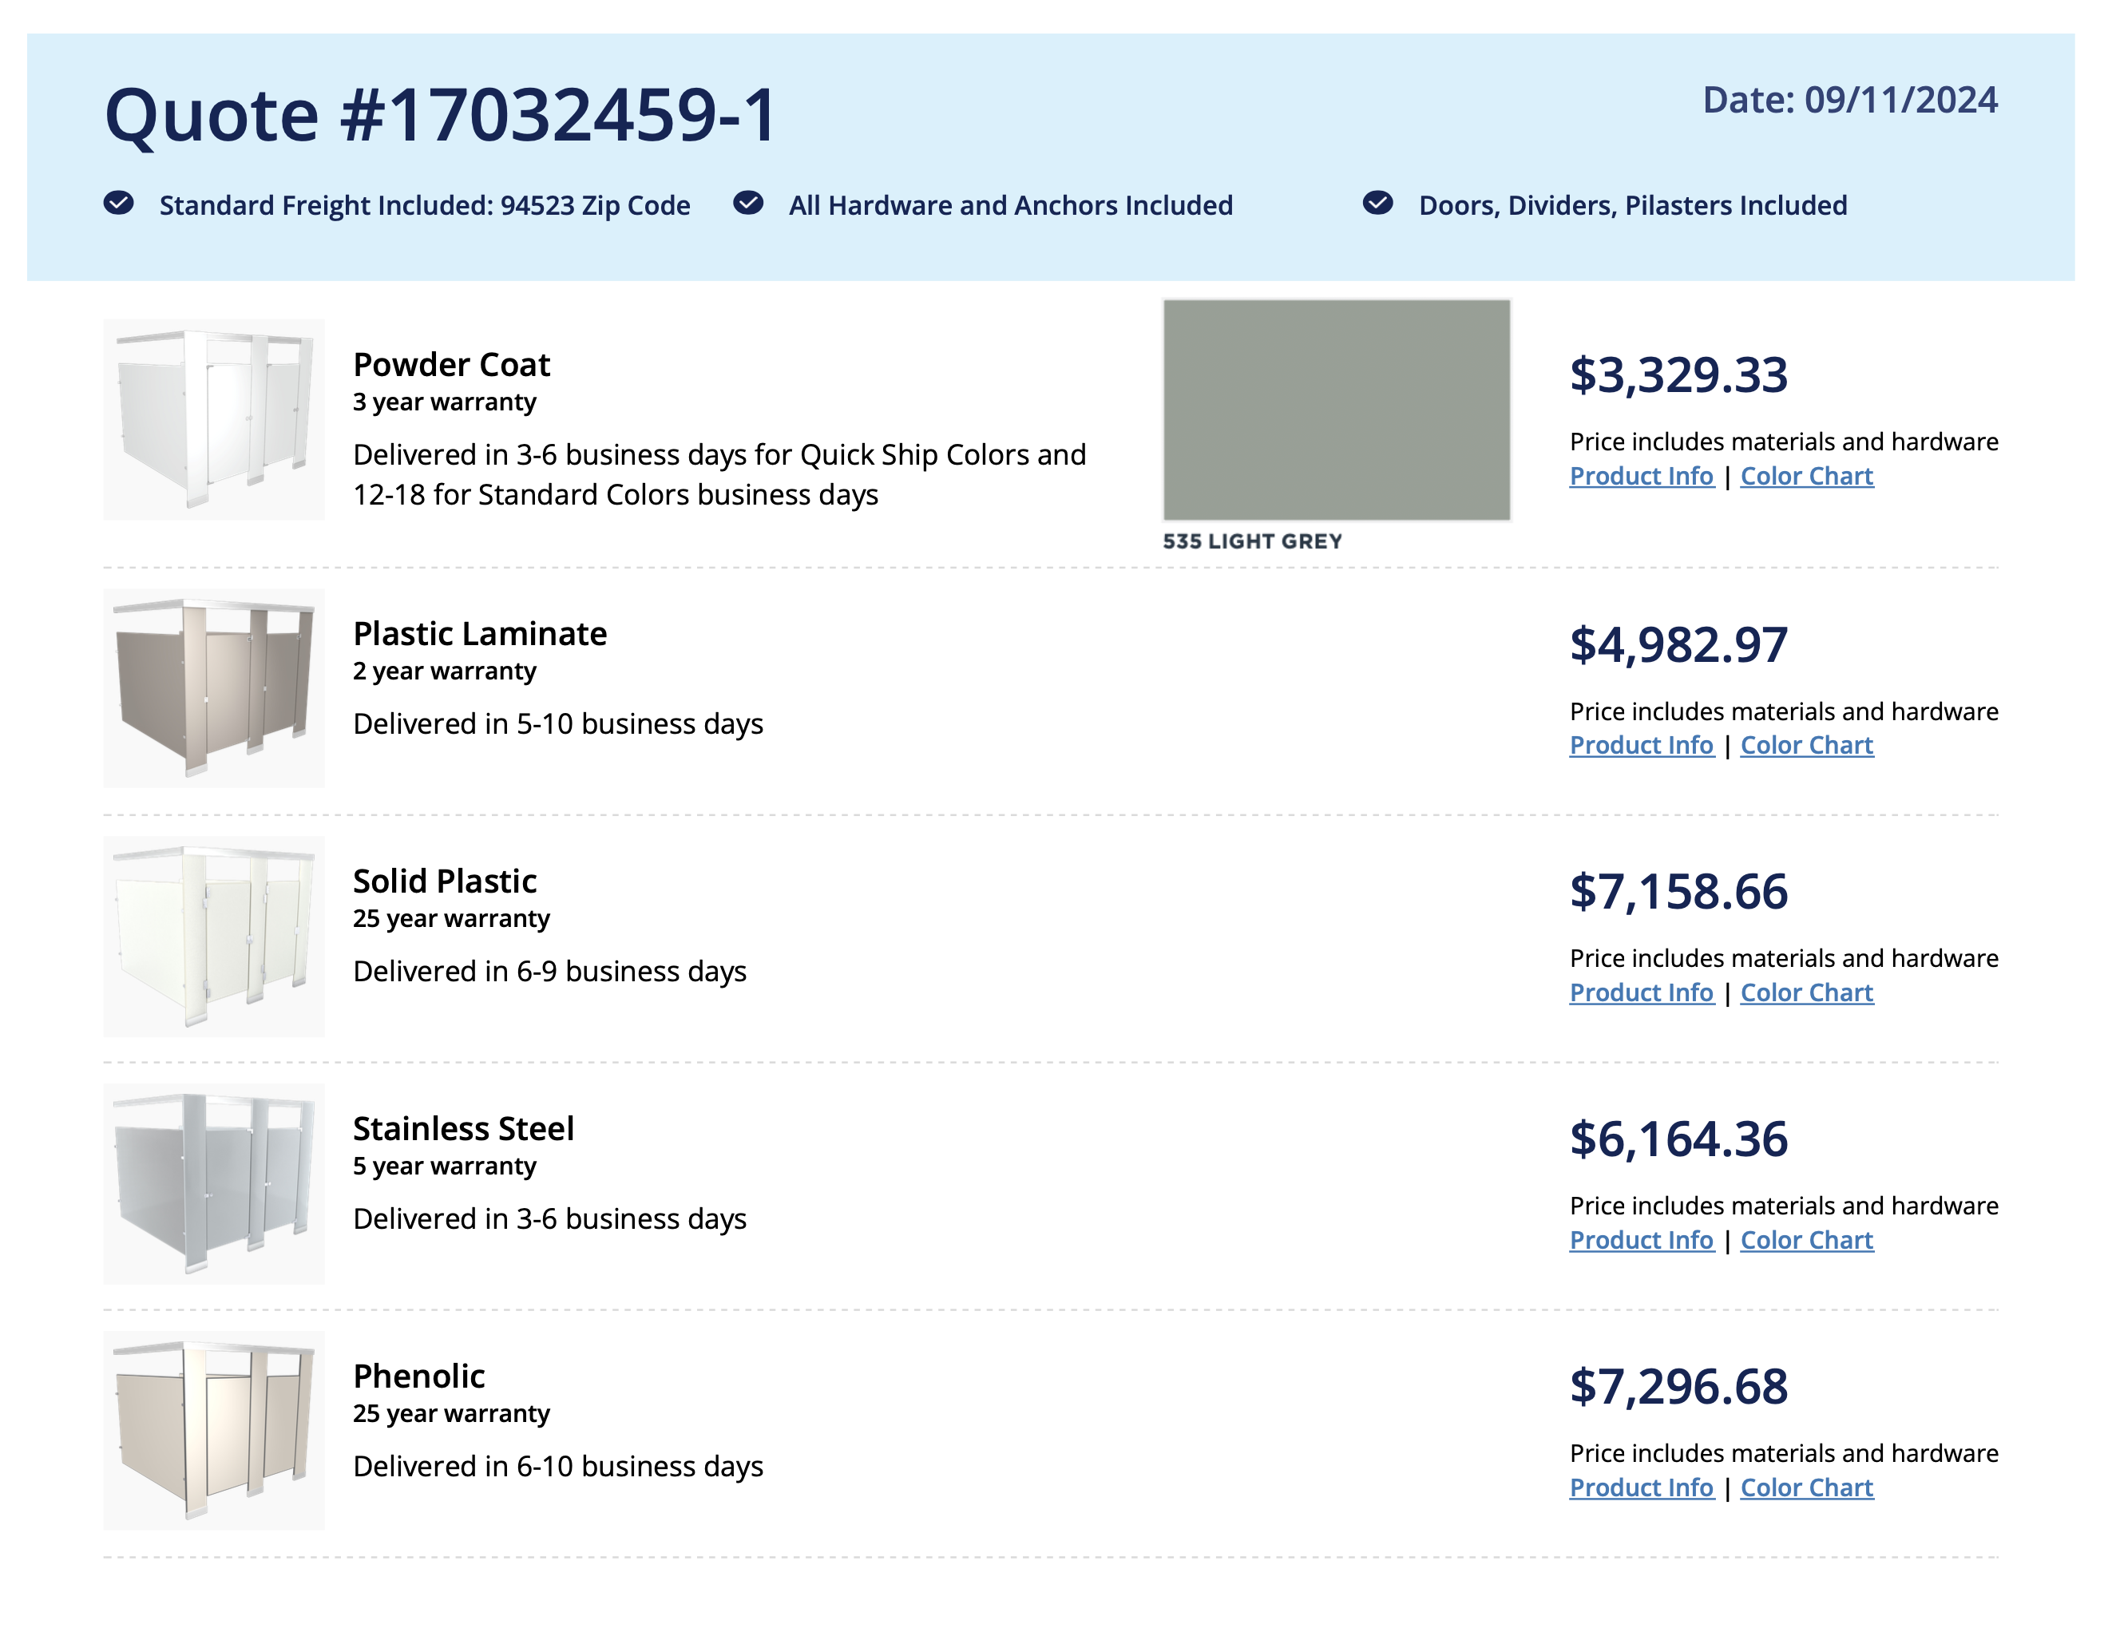Open Product Info for Phenolic
2108x1632 pixels.
(1641, 1487)
